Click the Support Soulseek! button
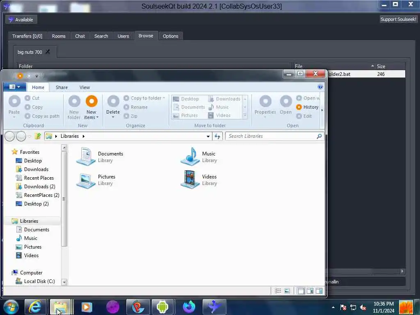The image size is (420, 315). pos(398,19)
